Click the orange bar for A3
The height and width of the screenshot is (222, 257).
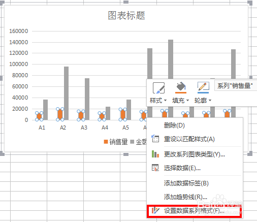point(81,116)
